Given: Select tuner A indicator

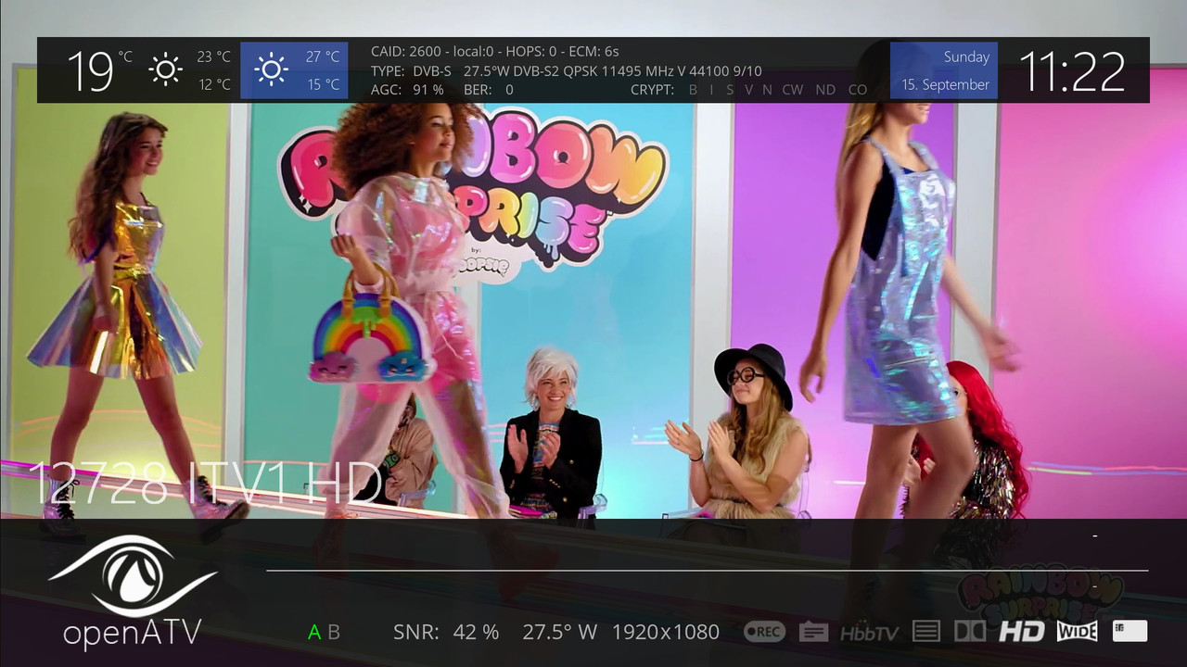Looking at the screenshot, I should pyautogui.click(x=314, y=632).
